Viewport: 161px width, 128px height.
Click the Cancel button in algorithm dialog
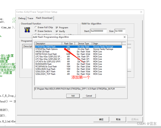89,96
